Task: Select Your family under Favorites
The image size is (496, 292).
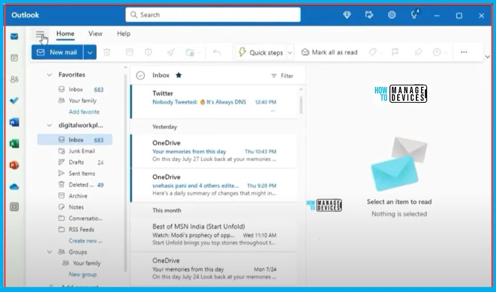Action: coord(75,101)
